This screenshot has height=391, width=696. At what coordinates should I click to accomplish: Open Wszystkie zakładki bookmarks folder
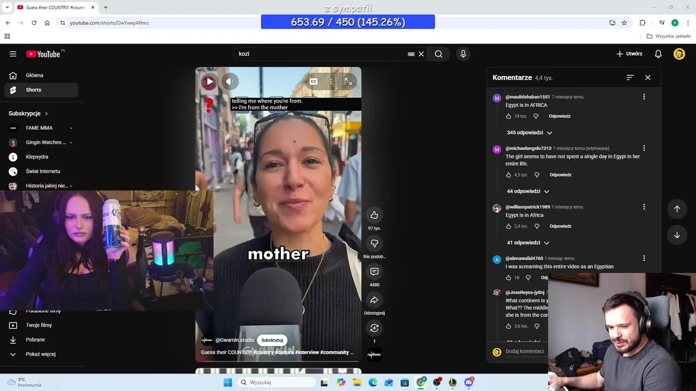coord(669,36)
